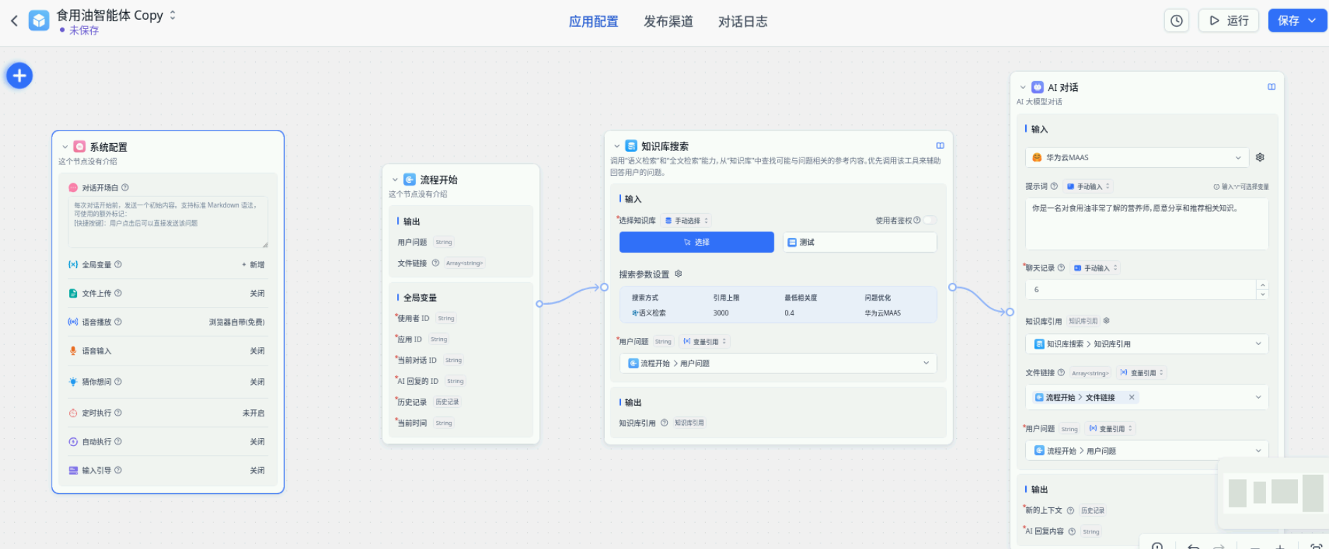1329x549 pixels.
Task: Collapse the 系统配置 node chevron
Action: point(65,147)
